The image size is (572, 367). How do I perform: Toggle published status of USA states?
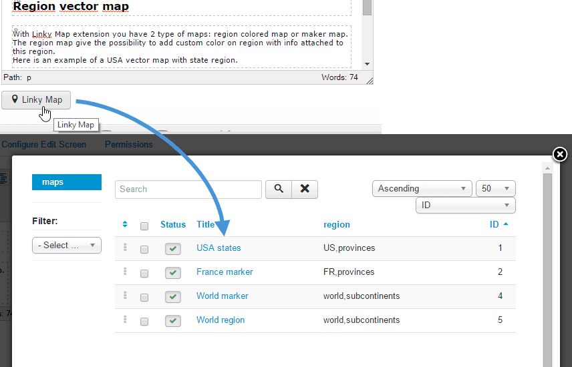click(173, 249)
